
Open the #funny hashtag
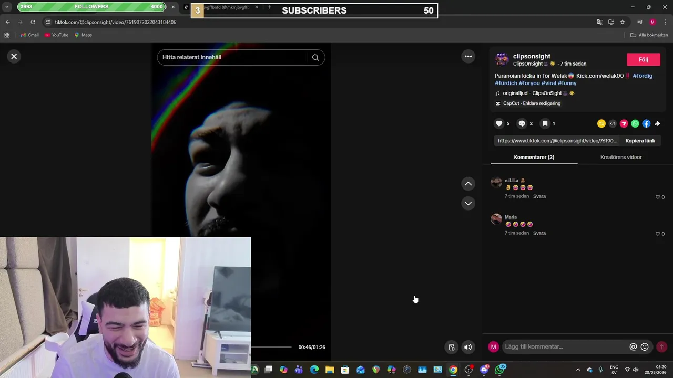coord(567,83)
